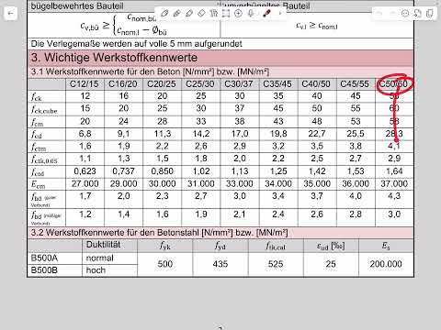The image size is (441, 330).
Task: Click the fcd row label
Action: (x=37, y=134)
